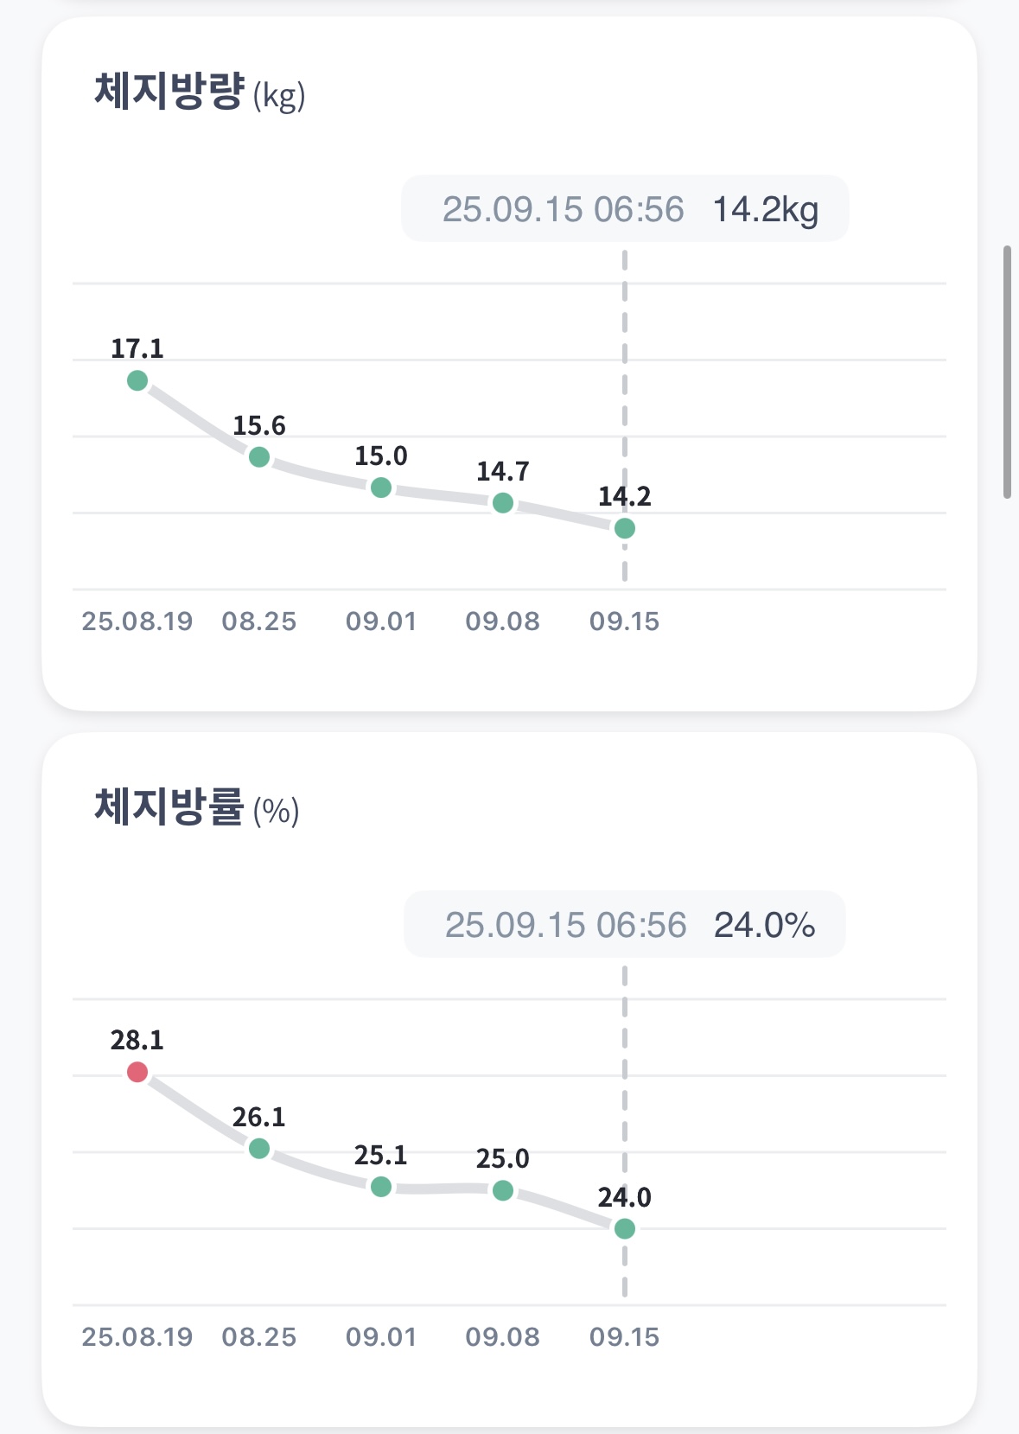The height and width of the screenshot is (1434, 1019).
Task: Select the 14.7 data point dot
Action: tap(503, 502)
